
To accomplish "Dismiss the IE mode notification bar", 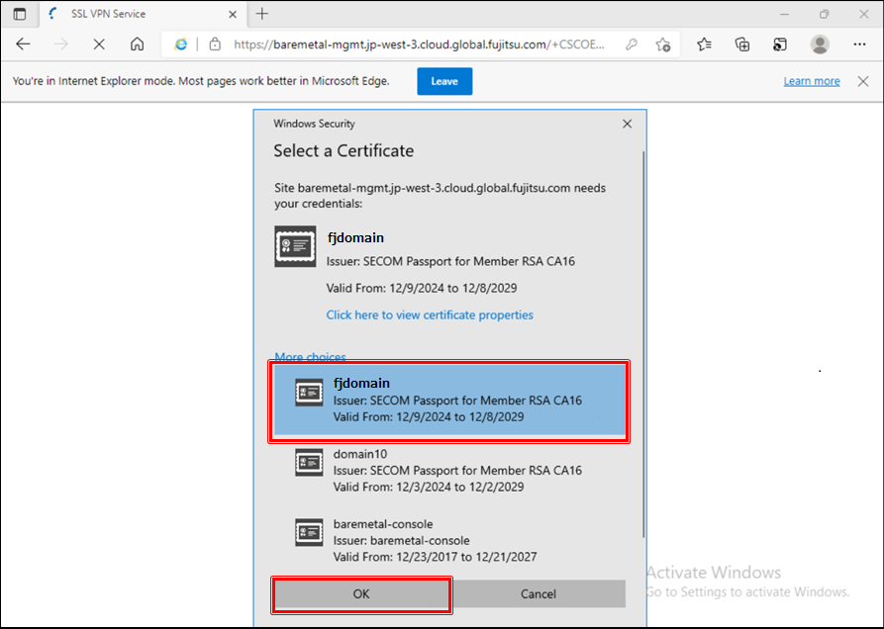I will tap(863, 81).
